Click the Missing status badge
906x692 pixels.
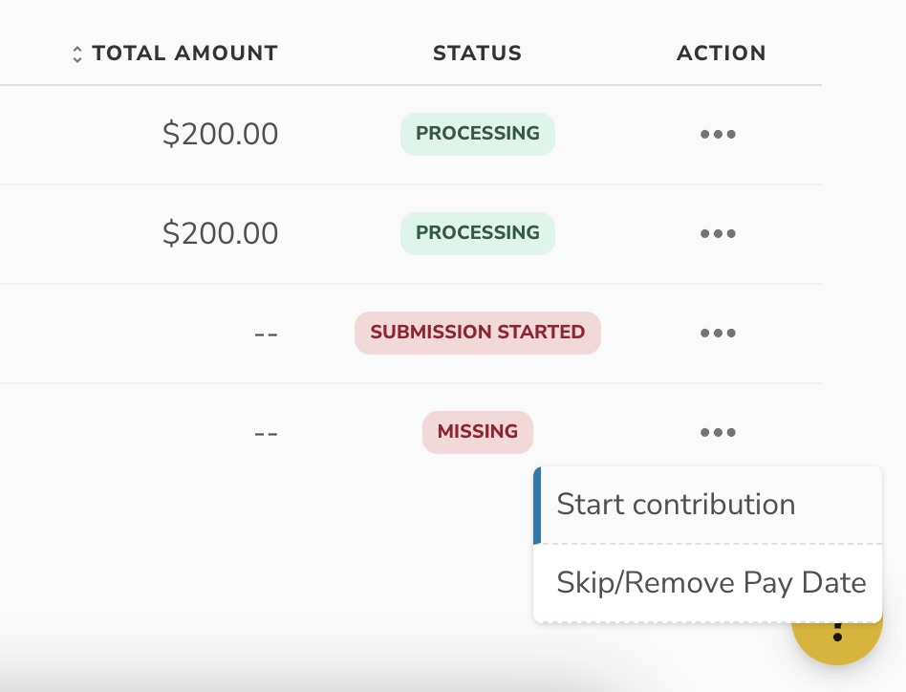pos(477,432)
